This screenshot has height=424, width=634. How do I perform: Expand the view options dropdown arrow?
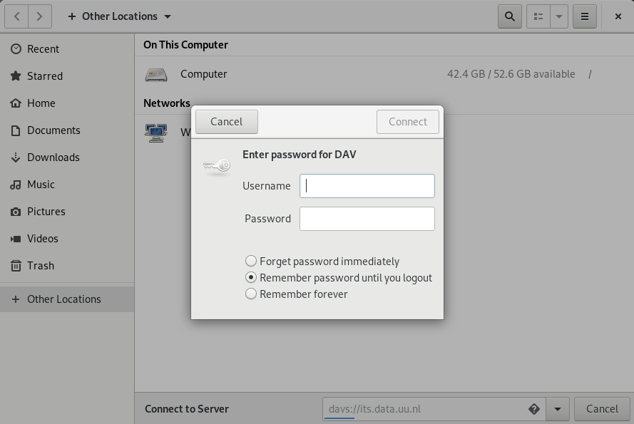(558, 16)
